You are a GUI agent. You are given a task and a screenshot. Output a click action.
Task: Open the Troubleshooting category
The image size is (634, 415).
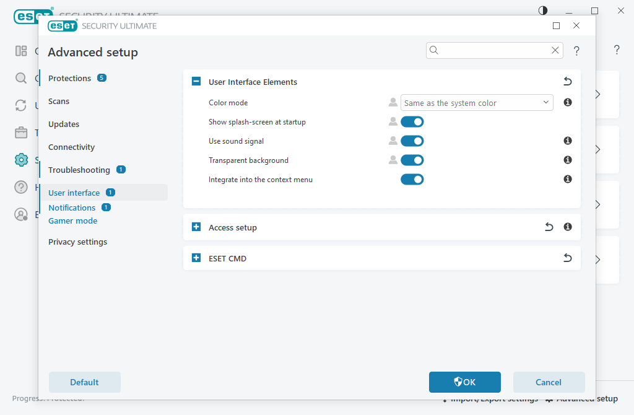tap(79, 170)
